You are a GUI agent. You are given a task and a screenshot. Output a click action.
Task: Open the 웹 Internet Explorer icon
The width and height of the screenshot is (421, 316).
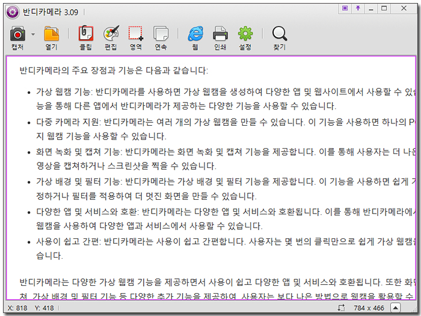[195, 34]
